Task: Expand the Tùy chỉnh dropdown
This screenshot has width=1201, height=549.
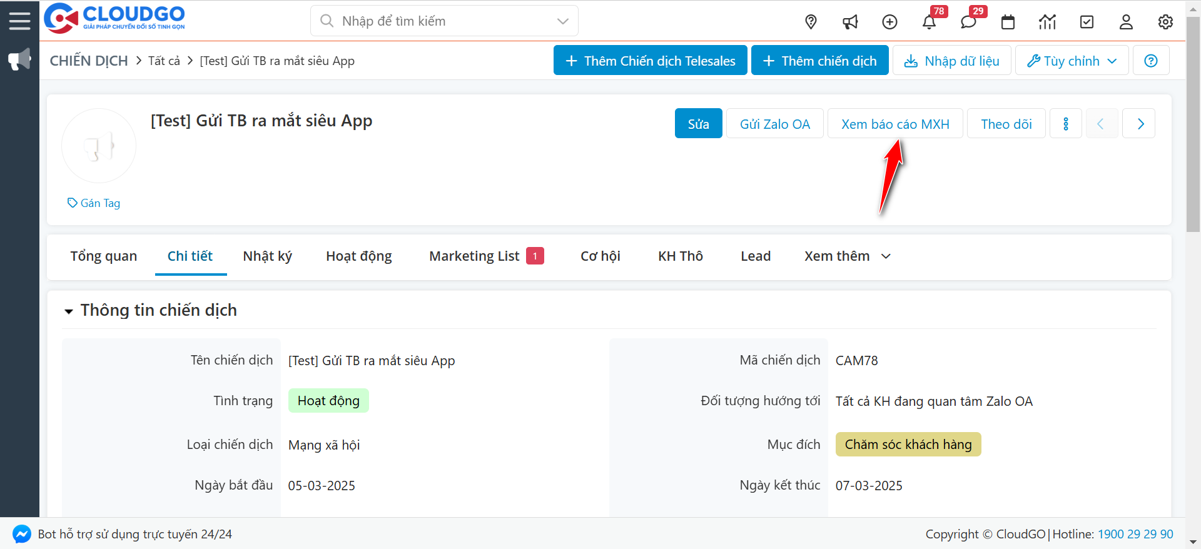Action: tap(1072, 61)
